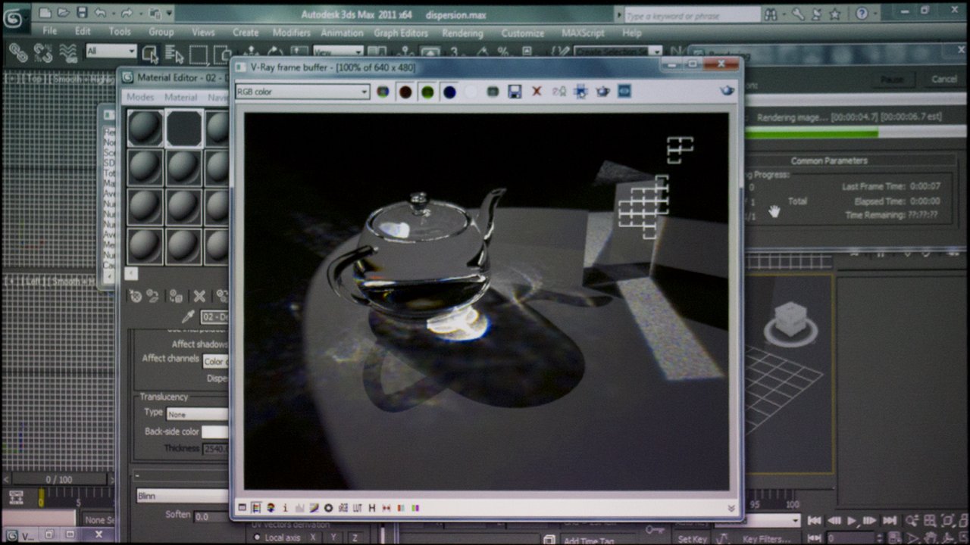Open the Edit menu
The width and height of the screenshot is (970, 545).
pyautogui.click(x=83, y=32)
